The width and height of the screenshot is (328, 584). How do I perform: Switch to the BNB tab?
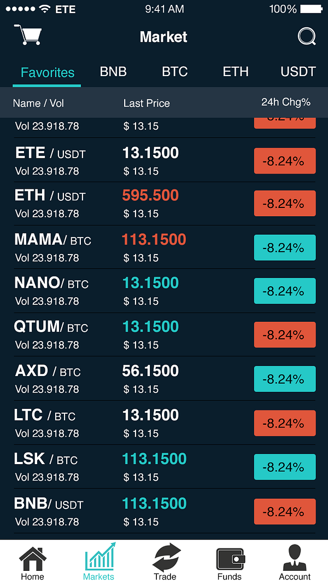(113, 72)
